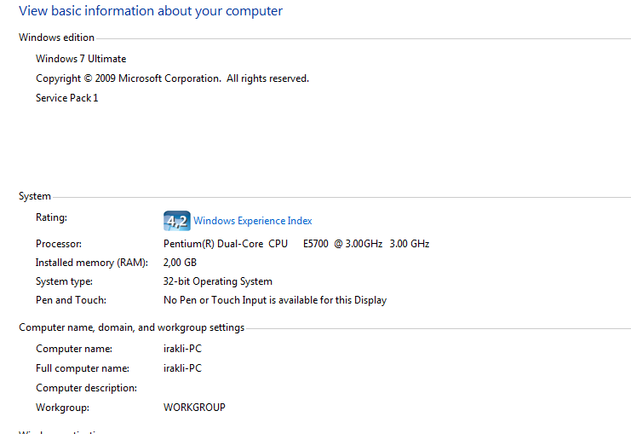Image resolution: width=631 pixels, height=434 pixels.
Task: Select the '32-bit Operating System' value
Action: (218, 281)
